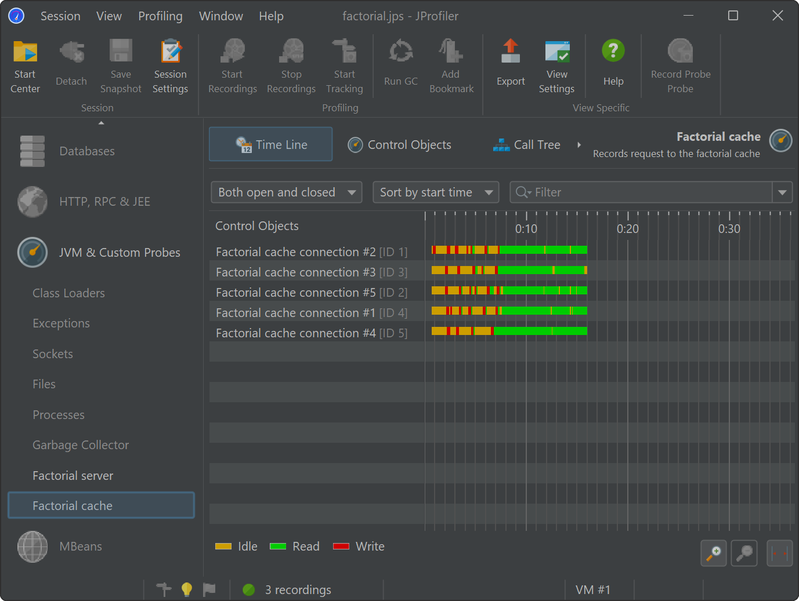Click the green recordings status indicator
Viewport: 799px width, 601px height.
249,589
